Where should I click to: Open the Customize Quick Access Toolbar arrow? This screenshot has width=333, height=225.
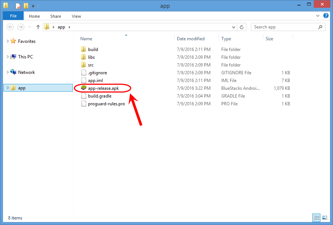click(33, 6)
